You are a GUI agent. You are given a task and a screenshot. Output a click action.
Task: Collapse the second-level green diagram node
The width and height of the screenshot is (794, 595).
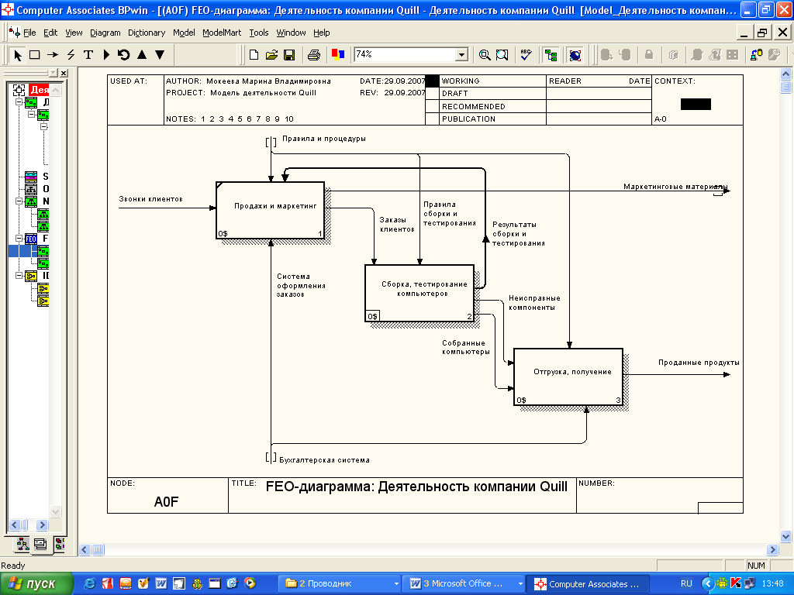(31, 115)
